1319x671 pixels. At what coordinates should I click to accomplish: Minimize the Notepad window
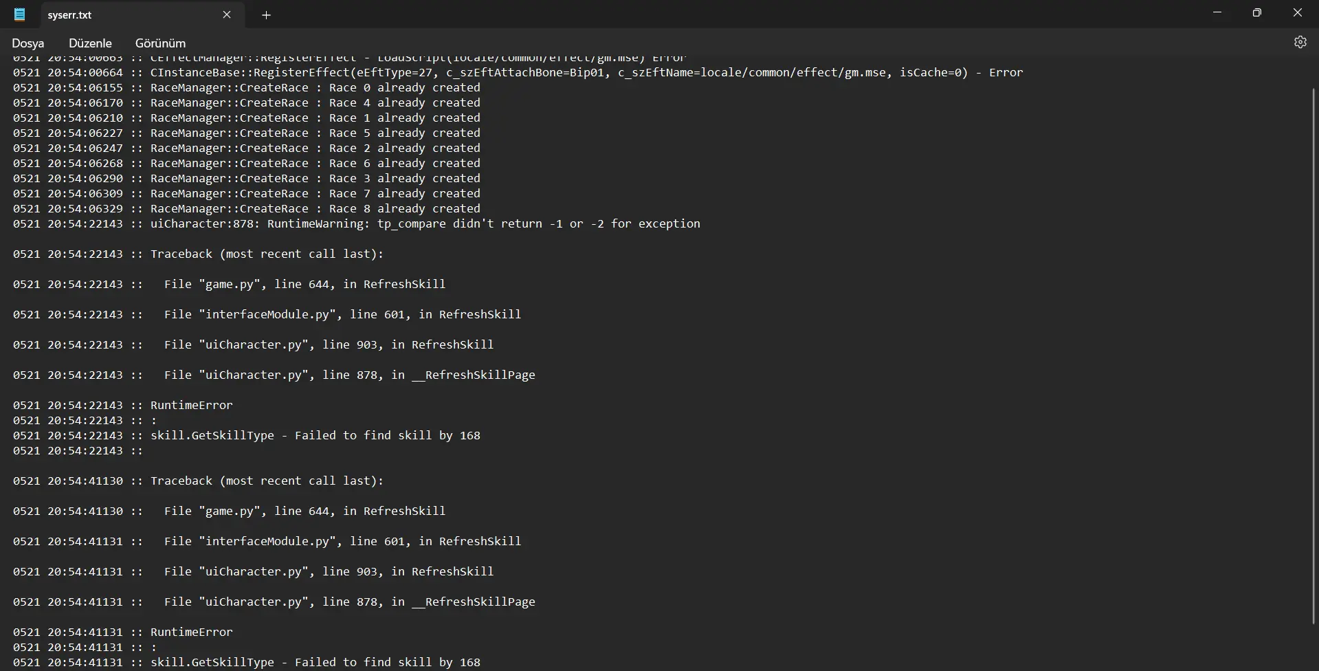[x=1217, y=13]
